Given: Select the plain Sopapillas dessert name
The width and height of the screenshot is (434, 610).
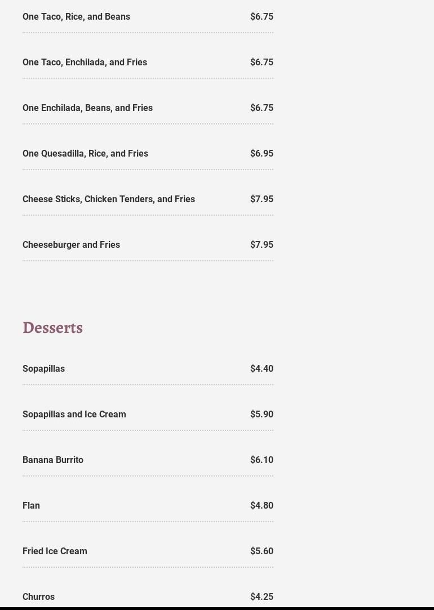Looking at the screenshot, I should coord(43,369).
